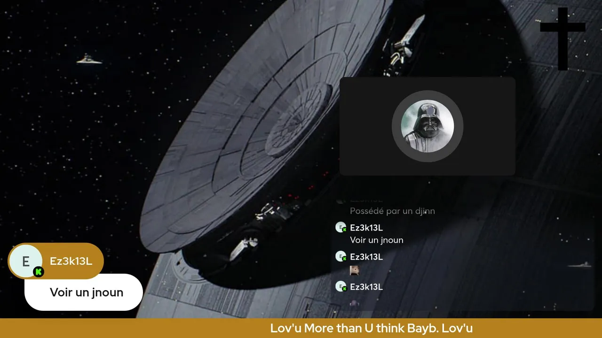Open Ez3k13L username of the last chat message
This screenshot has width=602, height=338.
[x=366, y=287]
